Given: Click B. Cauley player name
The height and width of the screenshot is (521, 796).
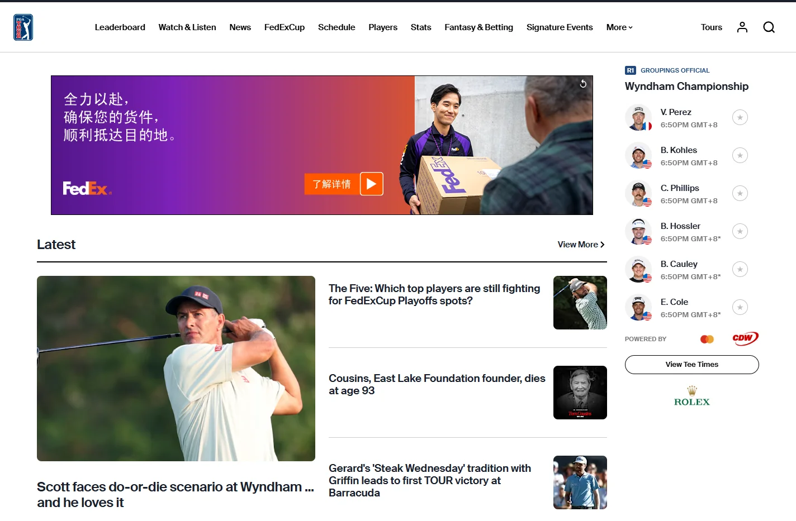Looking at the screenshot, I should pyautogui.click(x=679, y=264).
